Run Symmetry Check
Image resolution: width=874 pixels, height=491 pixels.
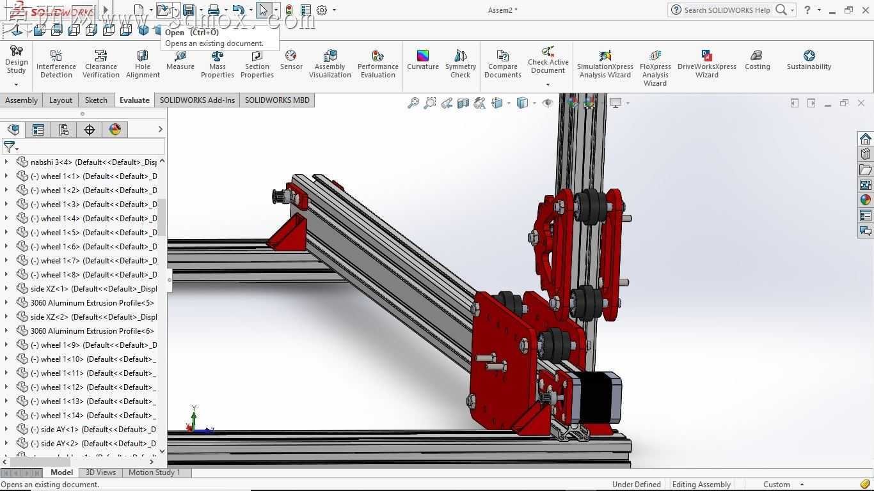click(x=461, y=65)
